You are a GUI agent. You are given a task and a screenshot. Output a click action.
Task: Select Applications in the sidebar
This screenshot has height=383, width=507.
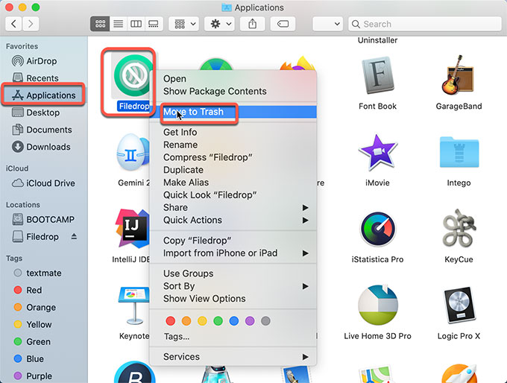[x=43, y=95]
